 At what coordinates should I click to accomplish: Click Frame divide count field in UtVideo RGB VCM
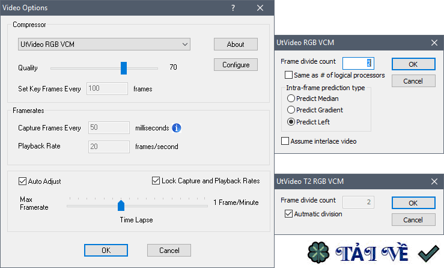coord(358,63)
